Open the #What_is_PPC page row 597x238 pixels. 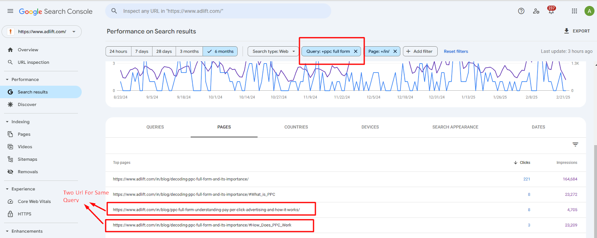coord(346,194)
